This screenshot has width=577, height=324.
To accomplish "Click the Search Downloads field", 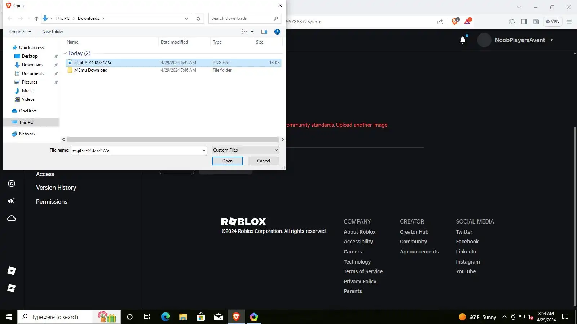I will tap(241, 18).
